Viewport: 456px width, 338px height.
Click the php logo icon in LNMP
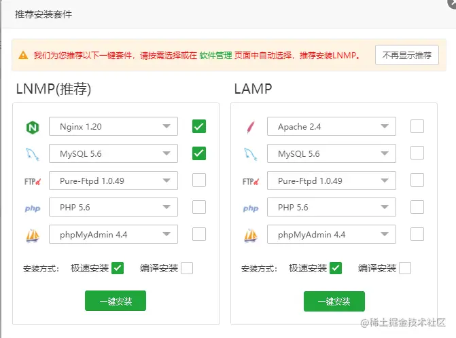point(33,208)
